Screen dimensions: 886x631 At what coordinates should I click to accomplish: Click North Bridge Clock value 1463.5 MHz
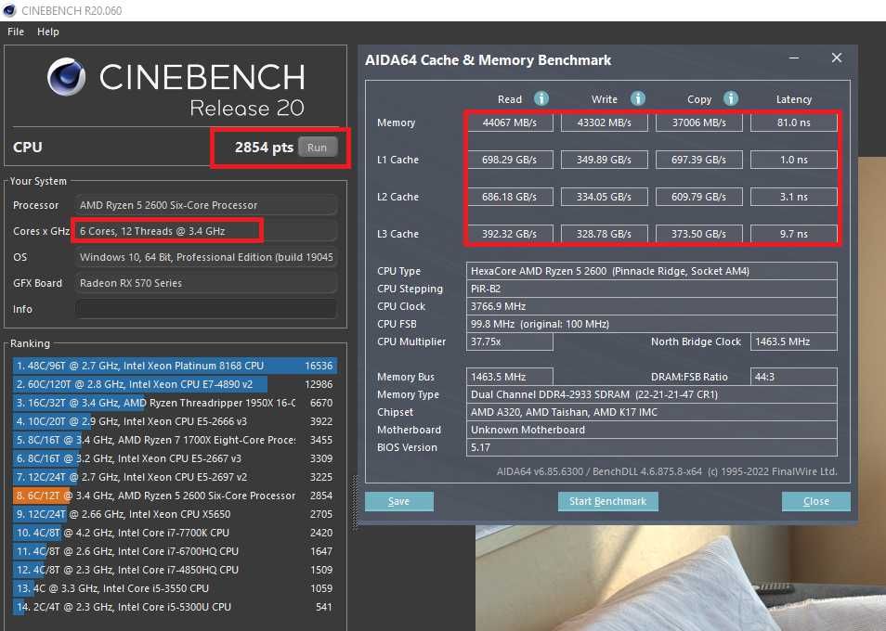coord(794,341)
